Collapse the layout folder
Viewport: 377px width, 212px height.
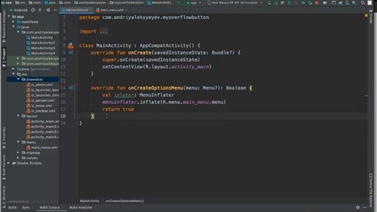[x=18, y=116]
